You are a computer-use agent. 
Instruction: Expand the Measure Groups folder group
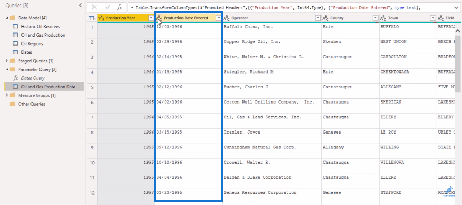pos(7,95)
